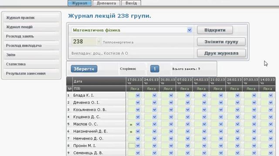Screen dimensions: 279x156
Task: Click the Всього занять: 9 label
Action: [x=186, y=69]
